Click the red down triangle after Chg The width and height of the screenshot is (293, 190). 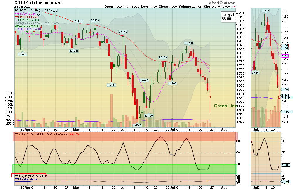234,7
